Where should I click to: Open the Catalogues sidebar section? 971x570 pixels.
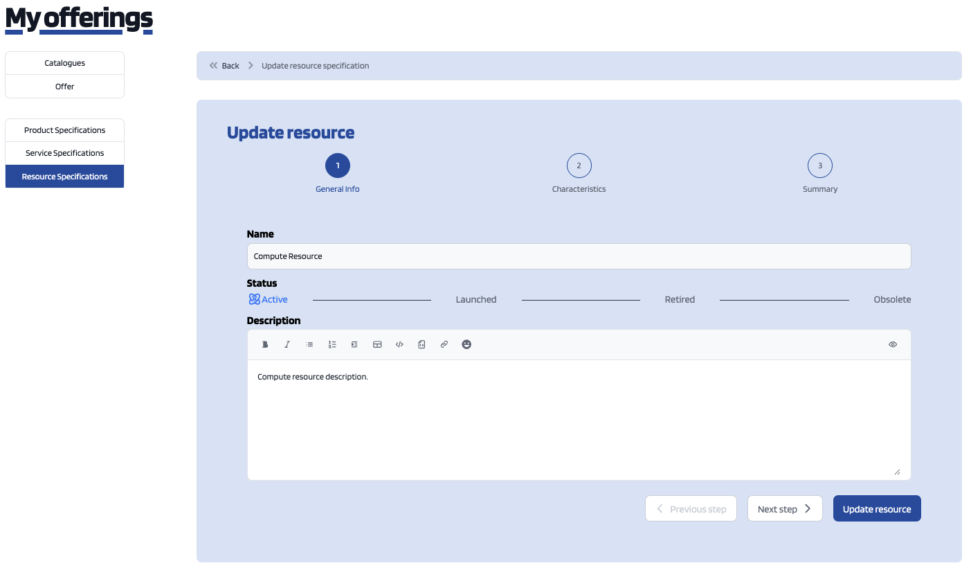[64, 63]
